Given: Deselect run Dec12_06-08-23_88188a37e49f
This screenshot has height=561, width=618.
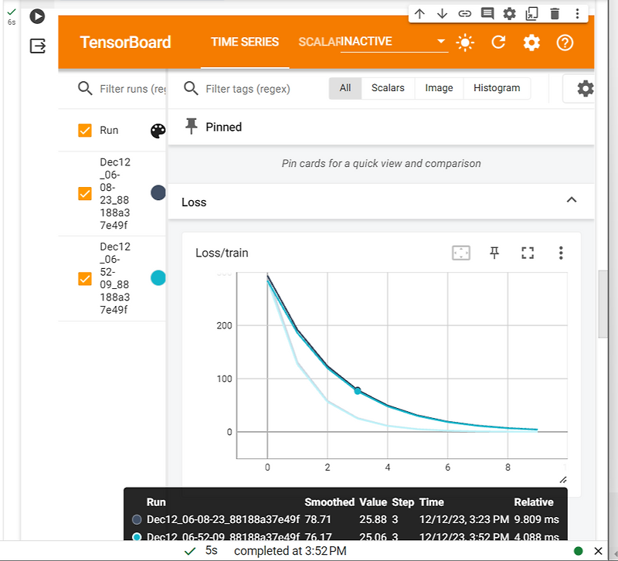Looking at the screenshot, I should pos(85,193).
